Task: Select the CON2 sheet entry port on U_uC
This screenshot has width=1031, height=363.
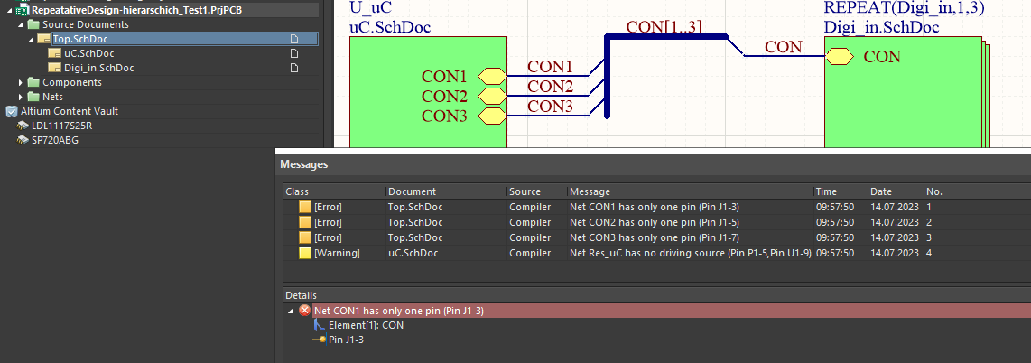Action: 491,97
